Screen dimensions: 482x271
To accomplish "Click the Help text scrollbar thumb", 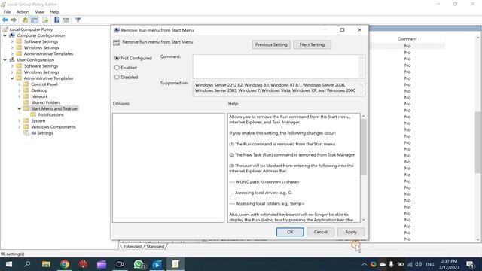I will click(x=363, y=147).
